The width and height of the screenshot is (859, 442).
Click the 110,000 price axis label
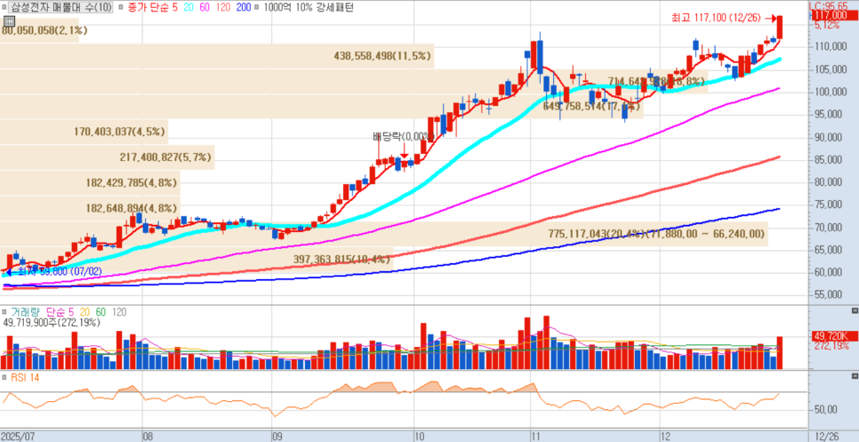(x=830, y=46)
